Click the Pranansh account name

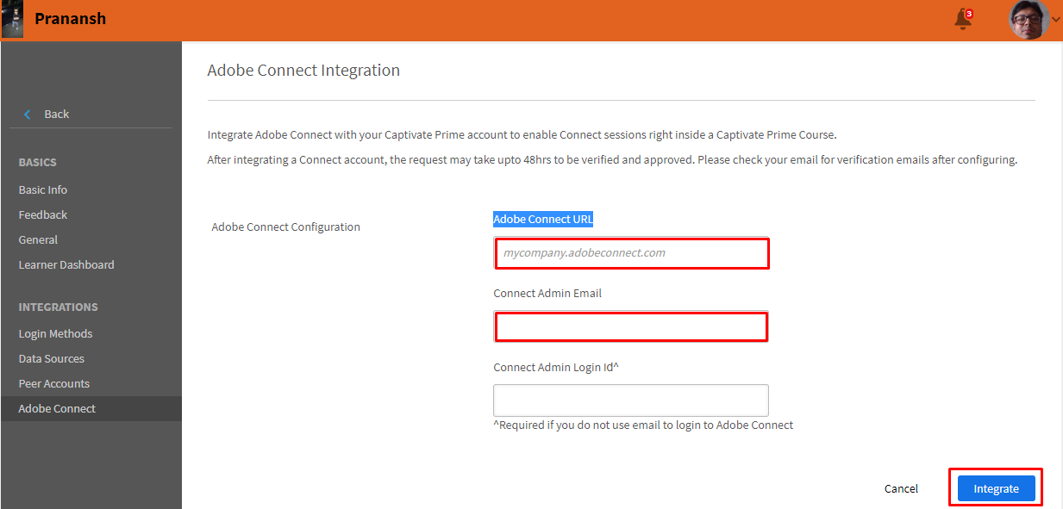[71, 19]
